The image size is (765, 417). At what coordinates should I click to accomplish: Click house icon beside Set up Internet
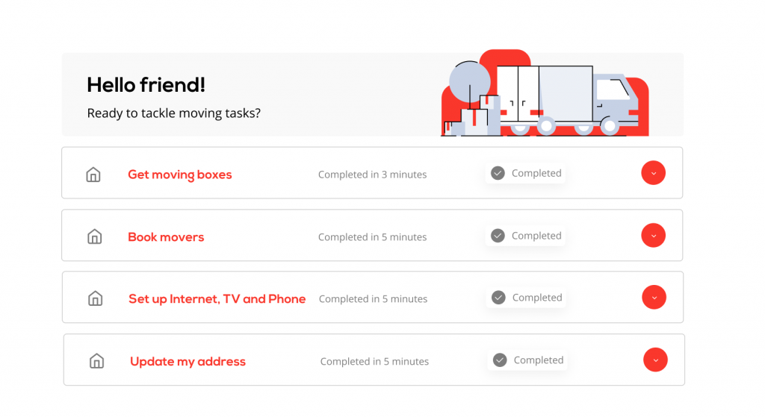pos(95,299)
